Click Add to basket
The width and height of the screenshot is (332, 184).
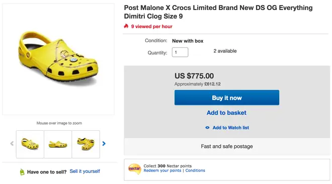226,113
